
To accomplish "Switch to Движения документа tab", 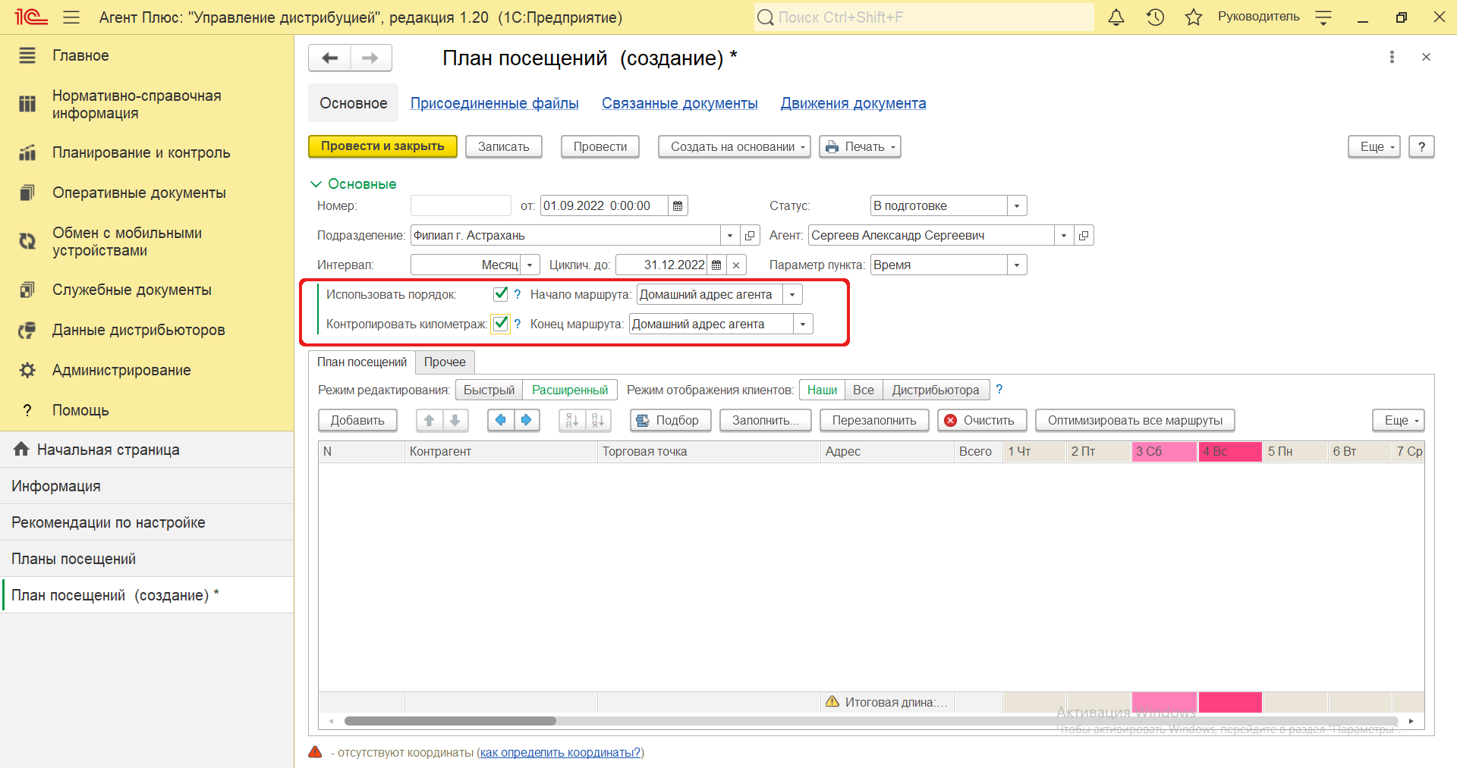I will pyautogui.click(x=854, y=103).
